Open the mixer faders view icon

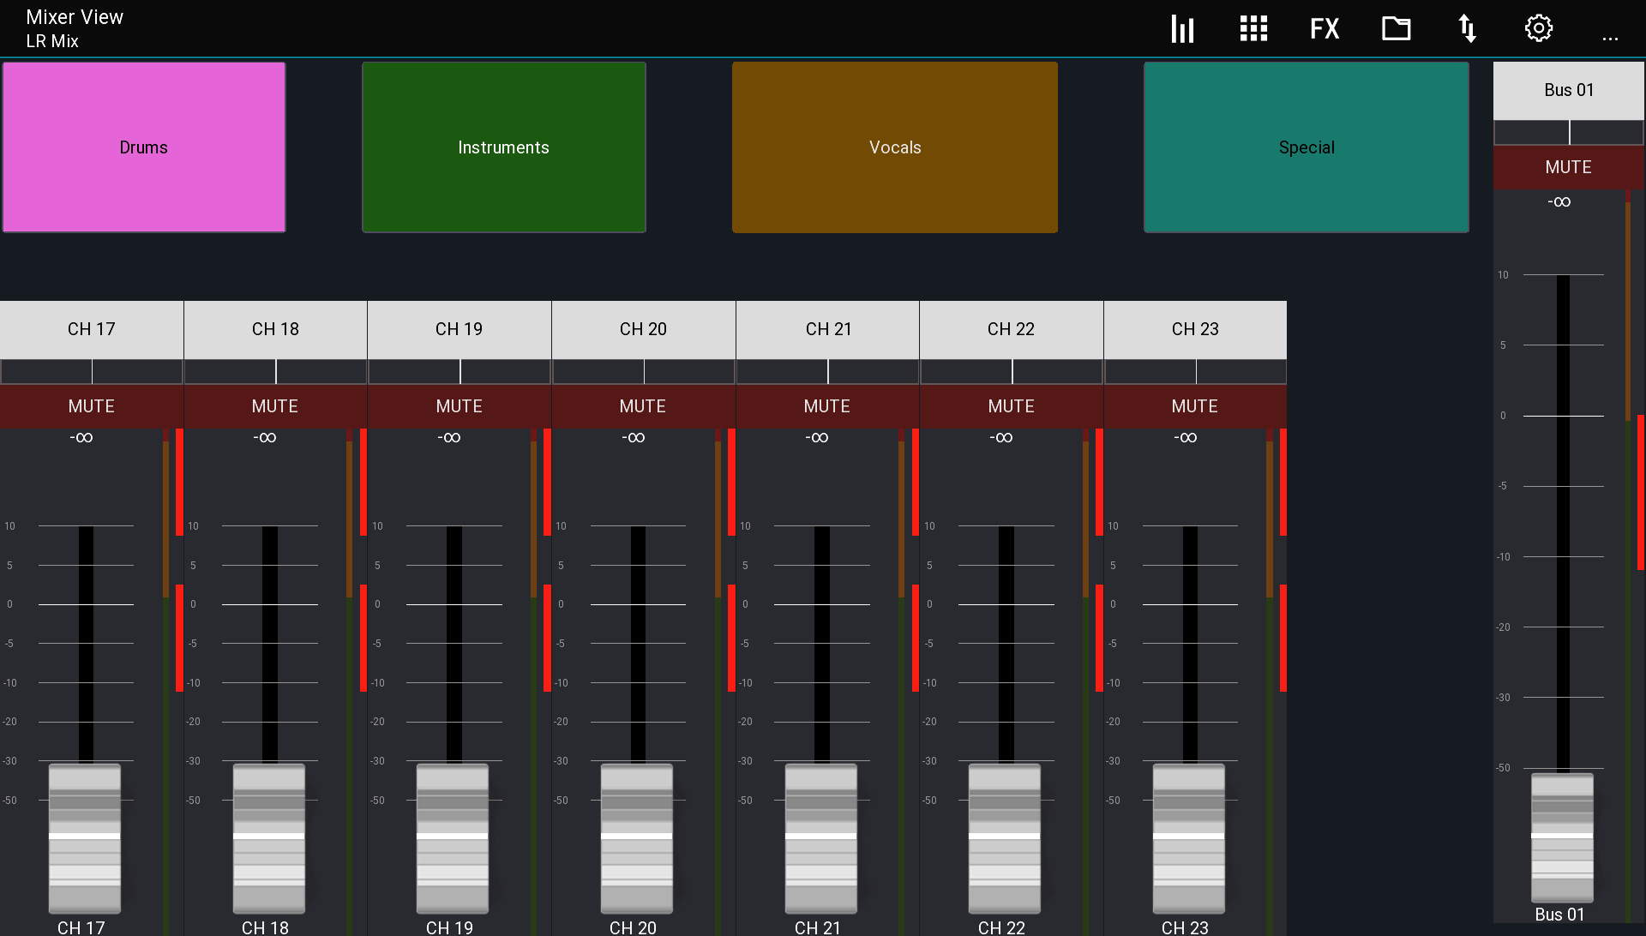pyautogui.click(x=1182, y=29)
